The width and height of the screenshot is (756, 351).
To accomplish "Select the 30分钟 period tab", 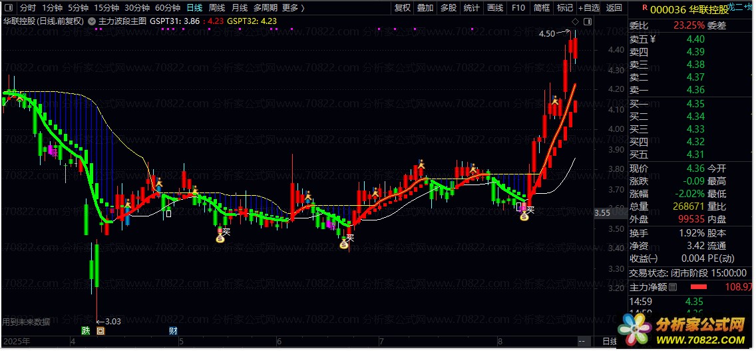I will 137,8.
